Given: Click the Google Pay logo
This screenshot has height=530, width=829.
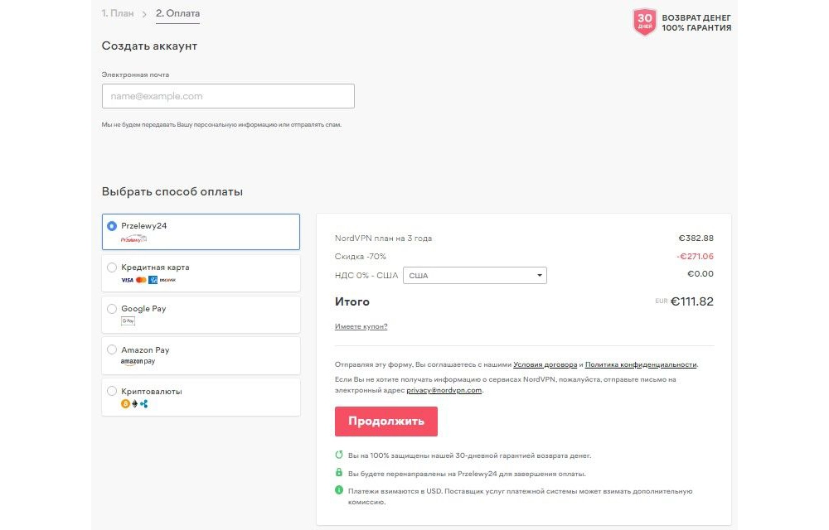Looking at the screenshot, I should pos(128,321).
